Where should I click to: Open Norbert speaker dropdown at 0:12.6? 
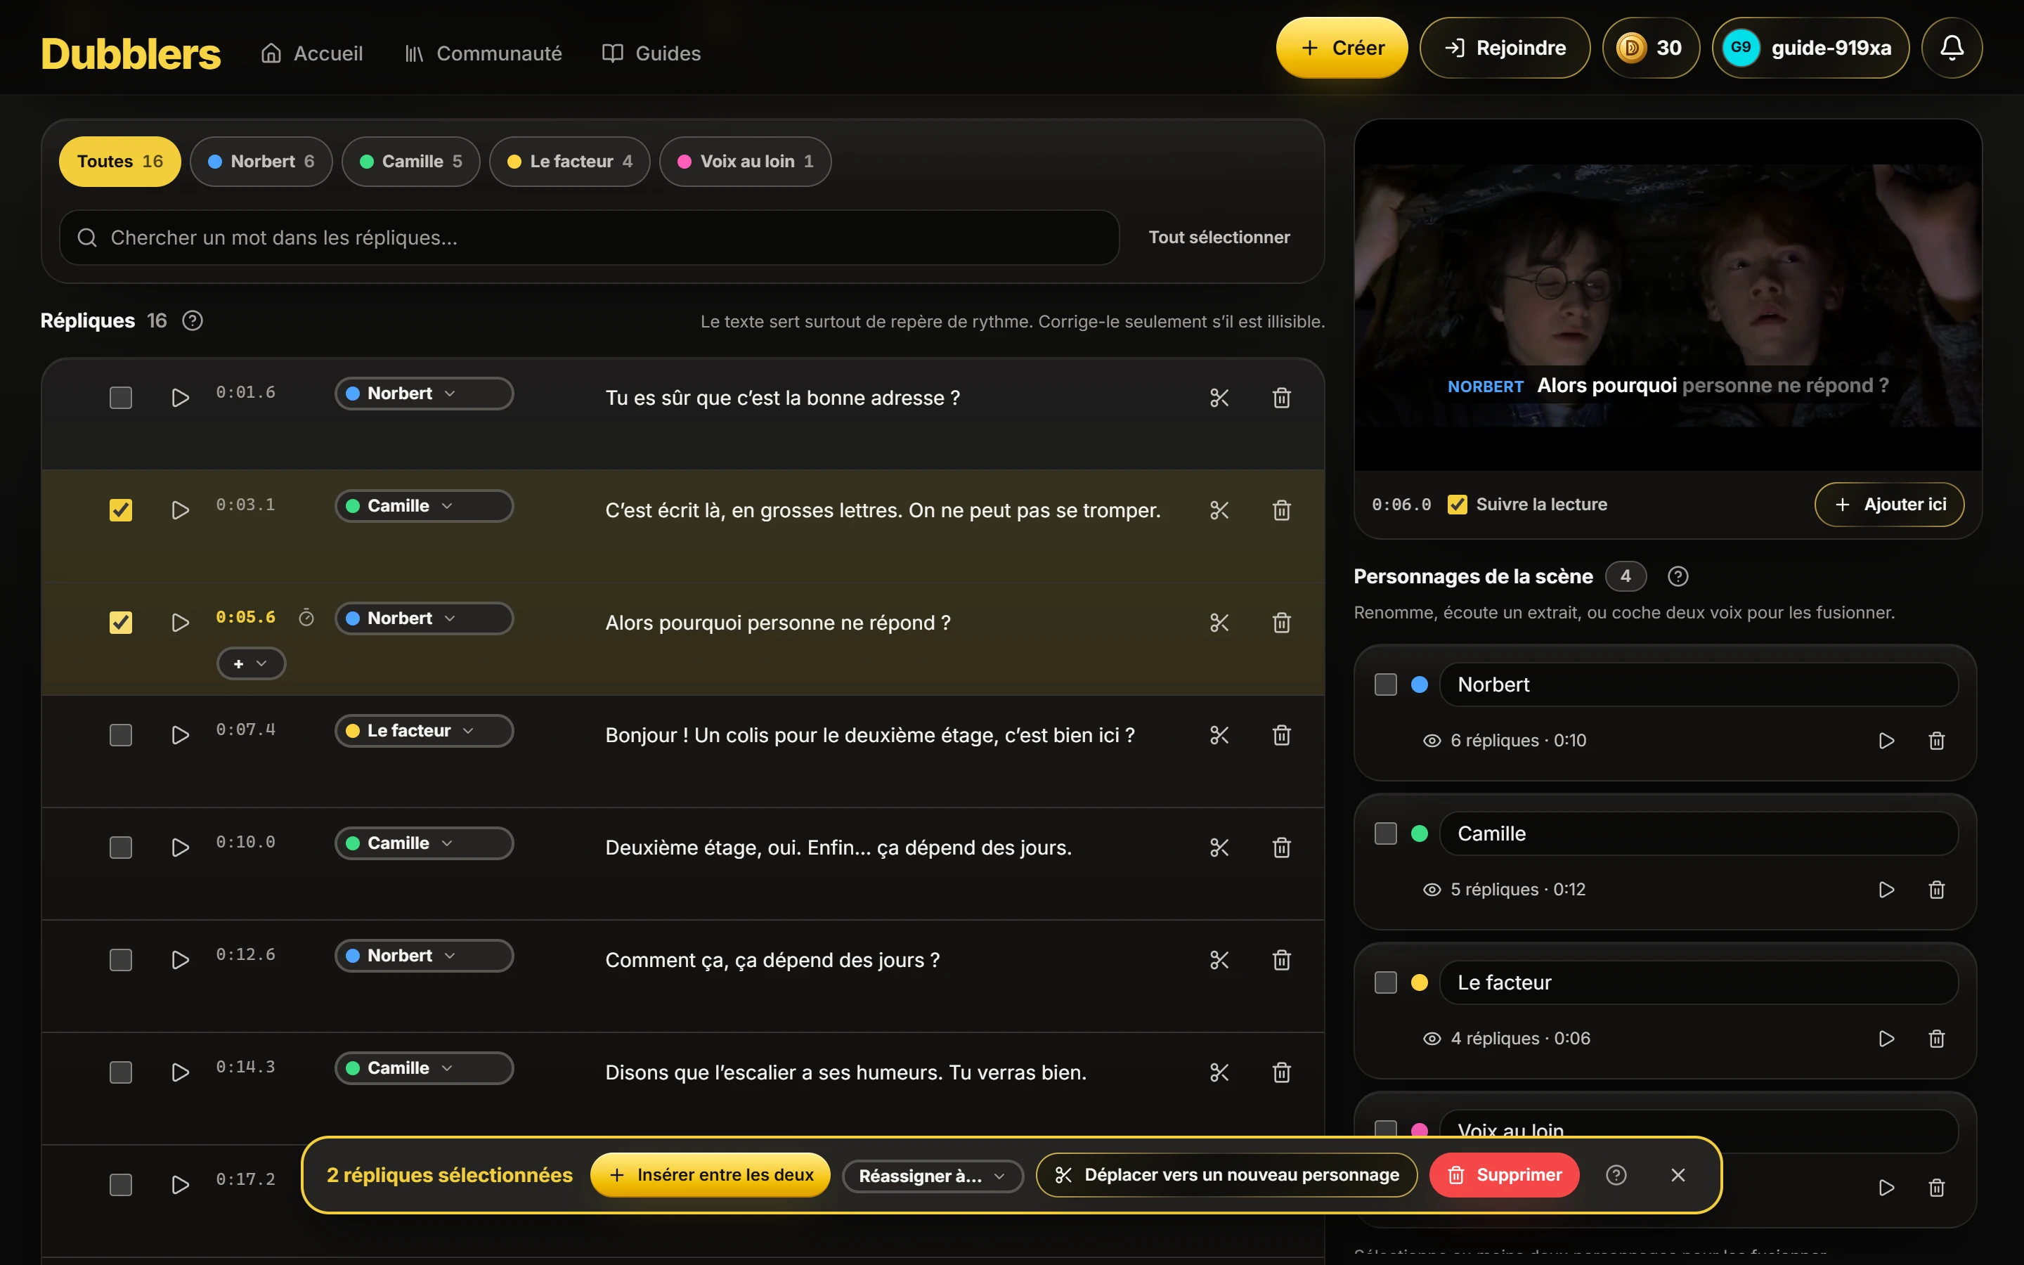[x=424, y=956]
